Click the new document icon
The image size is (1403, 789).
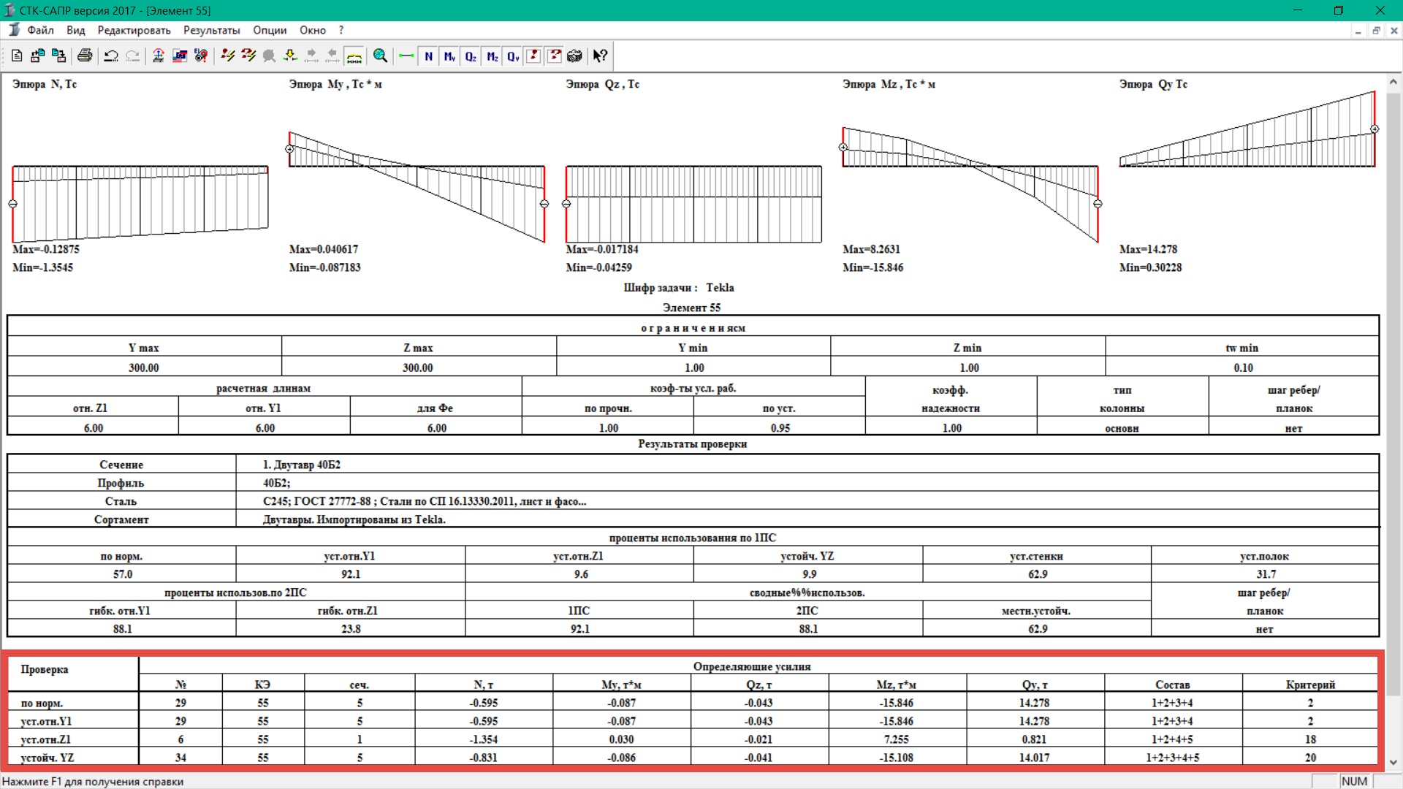[x=17, y=56]
